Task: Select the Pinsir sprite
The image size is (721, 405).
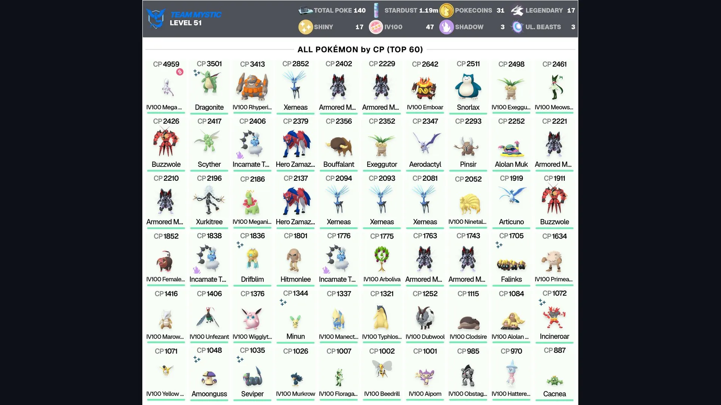Action: pos(468,147)
